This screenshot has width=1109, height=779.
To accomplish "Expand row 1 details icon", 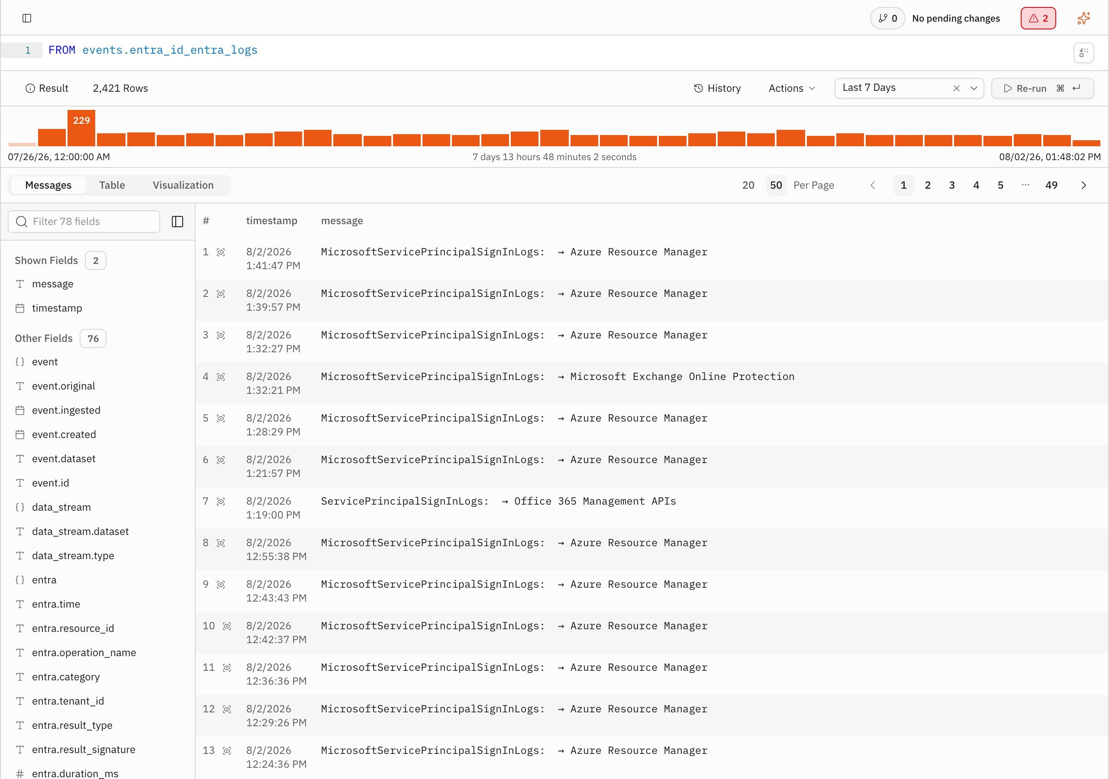I will [x=221, y=253].
